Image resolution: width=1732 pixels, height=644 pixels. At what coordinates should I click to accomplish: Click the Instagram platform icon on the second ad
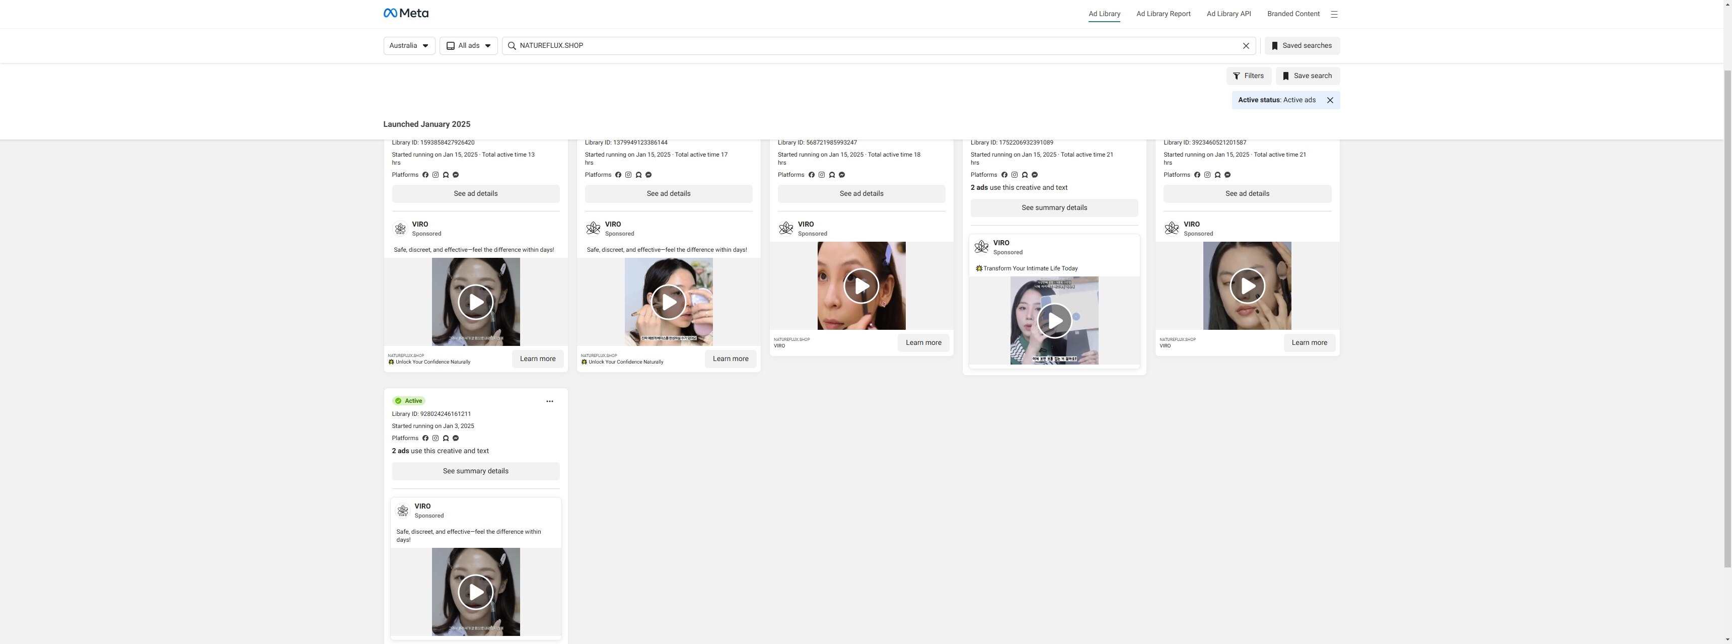pos(628,174)
